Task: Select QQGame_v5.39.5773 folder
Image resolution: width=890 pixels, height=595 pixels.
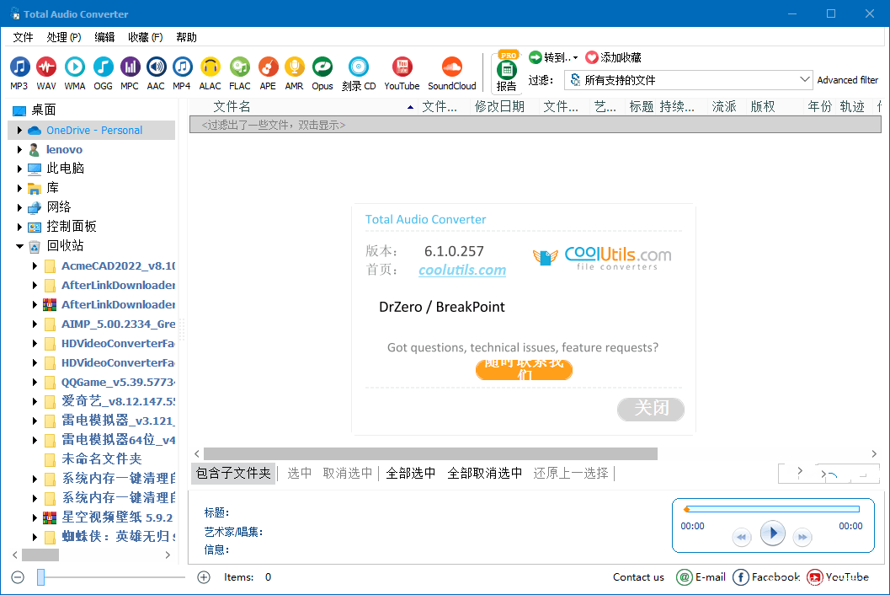Action: click(x=118, y=382)
